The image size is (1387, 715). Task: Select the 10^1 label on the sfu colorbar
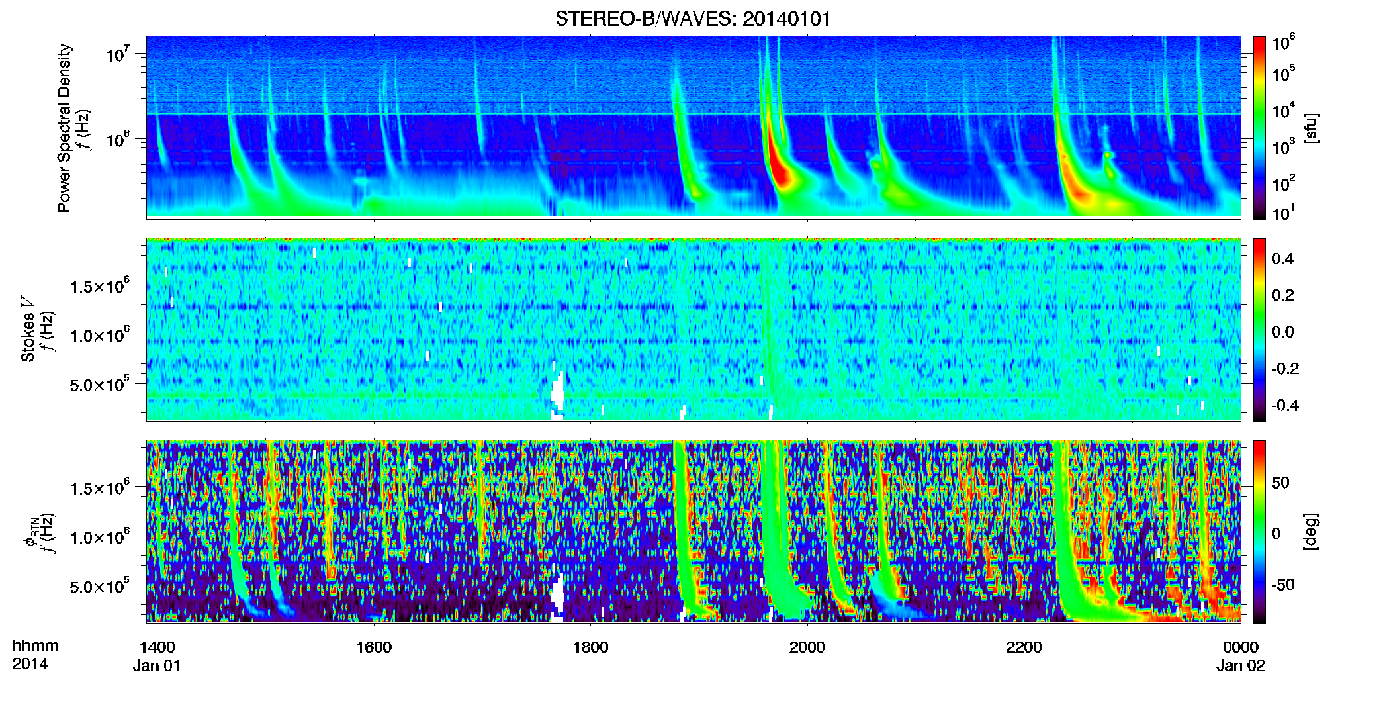(1283, 213)
